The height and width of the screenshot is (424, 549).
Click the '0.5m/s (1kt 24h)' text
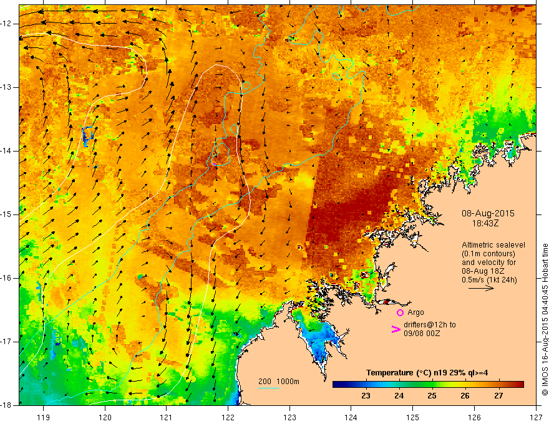pyautogui.click(x=490, y=280)
